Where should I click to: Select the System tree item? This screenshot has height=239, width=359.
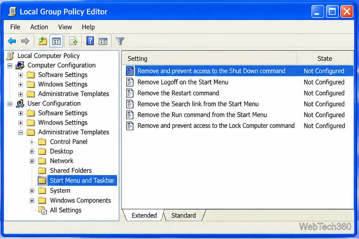click(60, 191)
